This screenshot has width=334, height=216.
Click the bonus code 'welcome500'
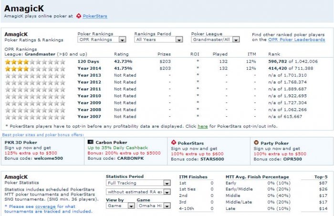pyautogui.click(x=48, y=158)
